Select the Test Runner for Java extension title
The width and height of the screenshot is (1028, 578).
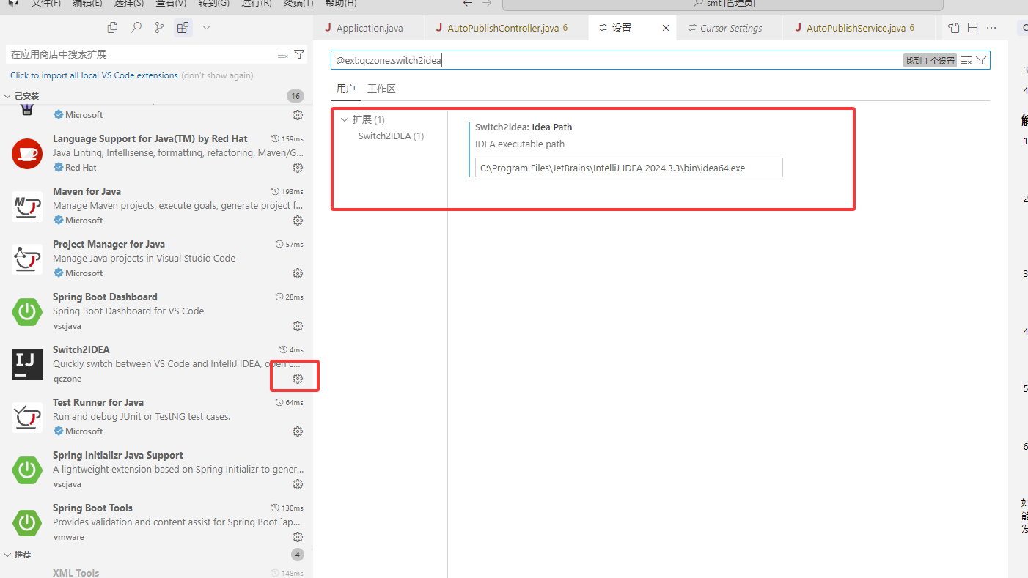click(98, 402)
